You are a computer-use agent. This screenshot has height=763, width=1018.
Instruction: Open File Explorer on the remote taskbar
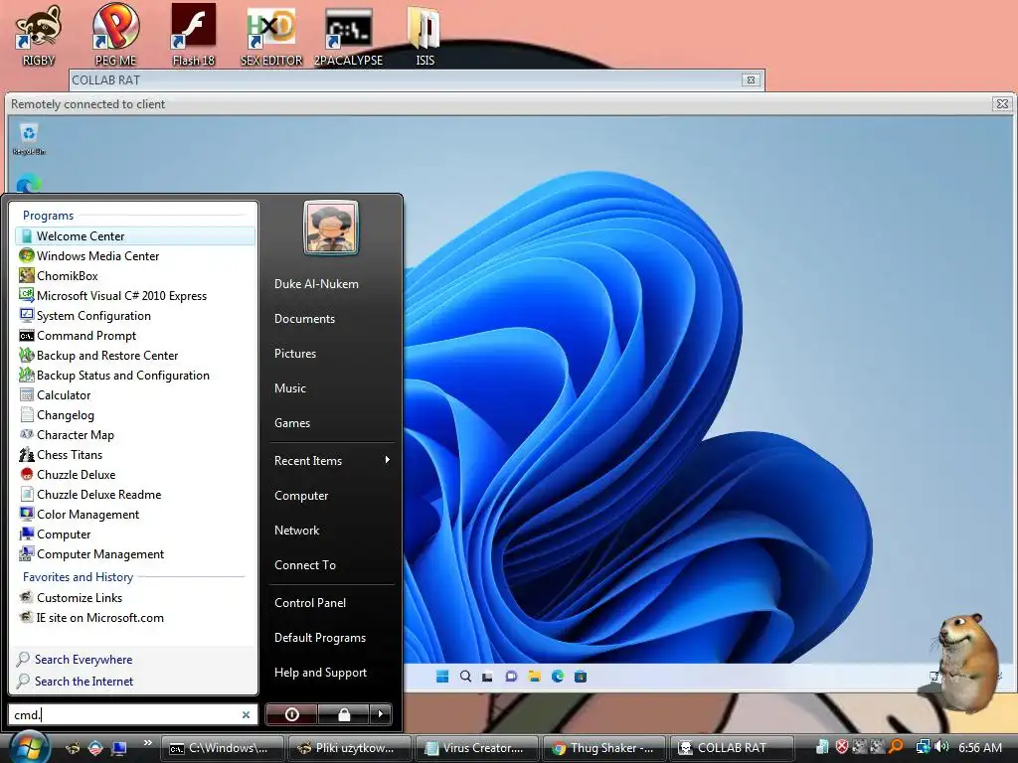[x=534, y=677]
